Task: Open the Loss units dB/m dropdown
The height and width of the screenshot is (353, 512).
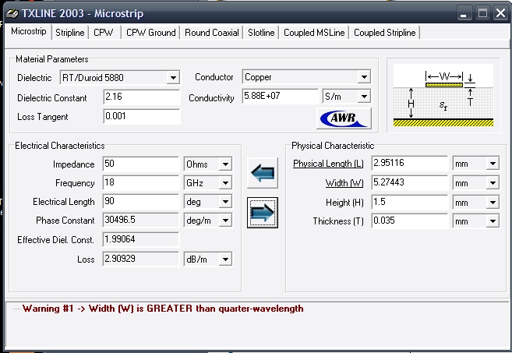Action: (225, 259)
